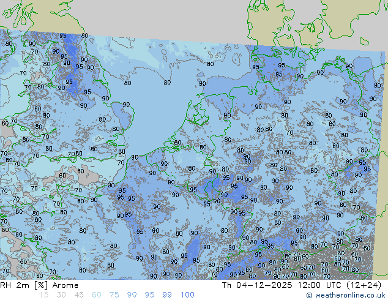Screen dimensions: 388x300
Task: Click legend value 15 in the color scale
Action: click(43, 295)
